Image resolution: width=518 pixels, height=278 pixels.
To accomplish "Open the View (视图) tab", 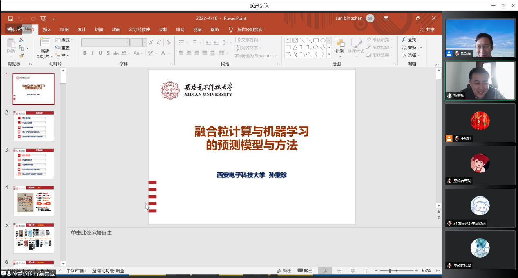I will 197,30.
